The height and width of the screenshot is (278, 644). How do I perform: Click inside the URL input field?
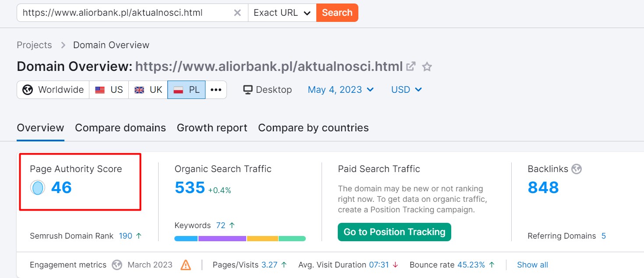(125, 13)
